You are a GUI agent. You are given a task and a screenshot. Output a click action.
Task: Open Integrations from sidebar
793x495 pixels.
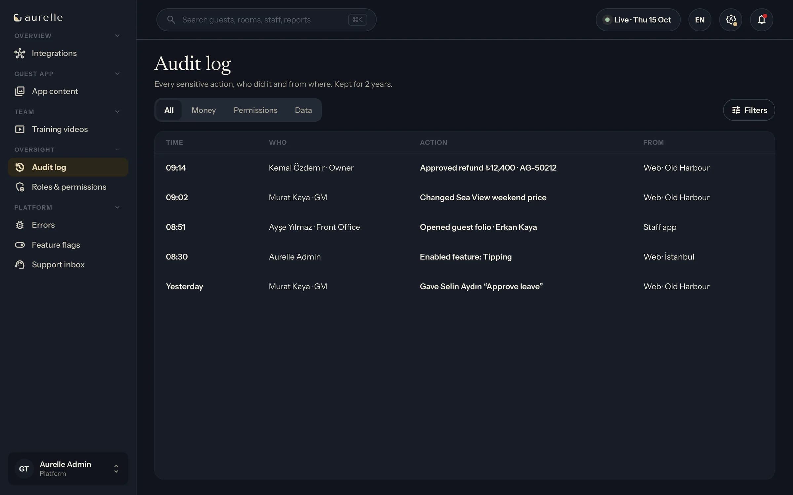pos(68,53)
